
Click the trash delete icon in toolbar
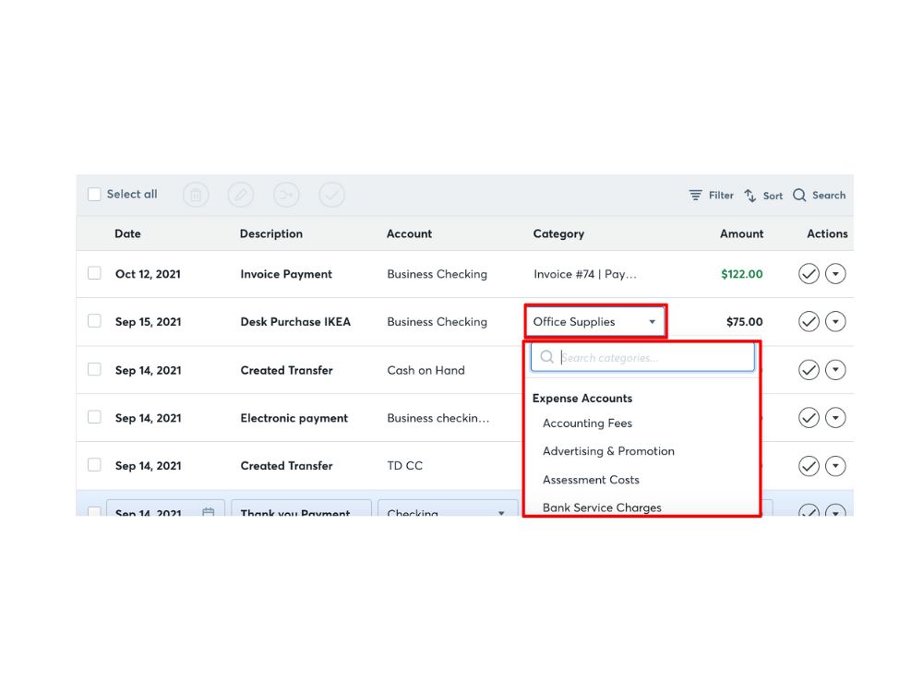click(x=196, y=195)
